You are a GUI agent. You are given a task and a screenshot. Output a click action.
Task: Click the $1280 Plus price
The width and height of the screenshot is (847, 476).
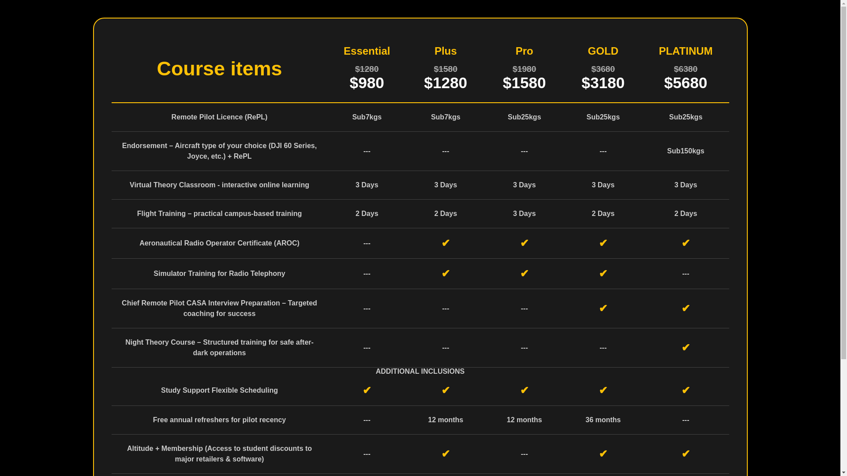pyautogui.click(x=446, y=83)
